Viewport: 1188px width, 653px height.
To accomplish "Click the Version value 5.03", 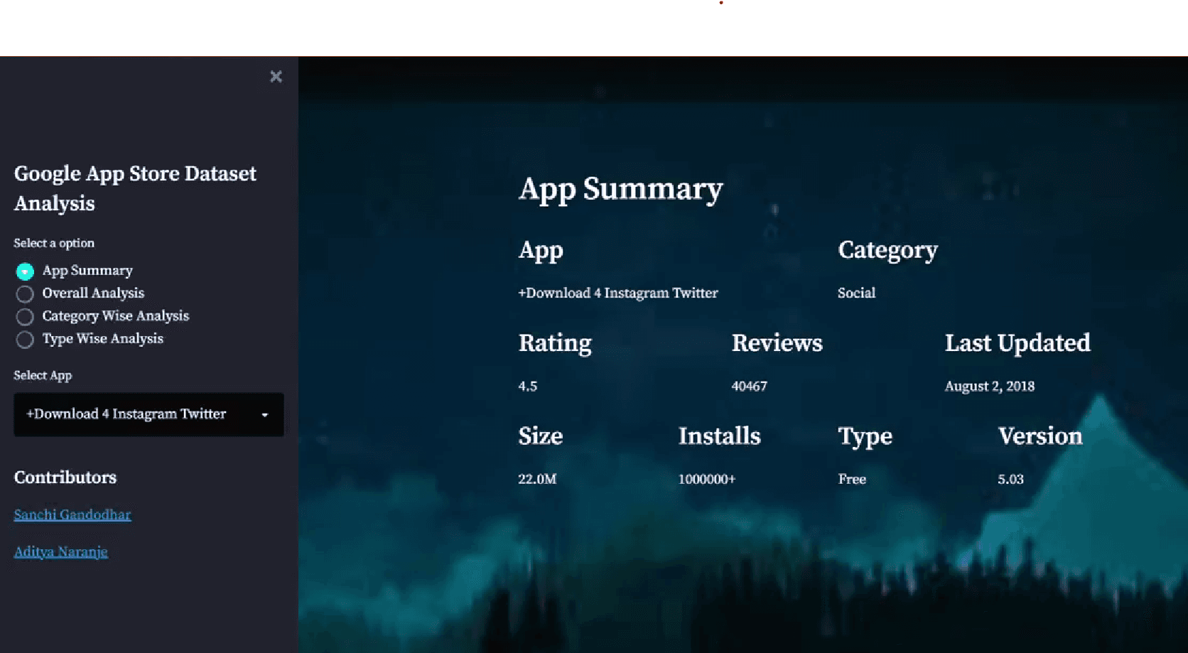I will [1010, 479].
